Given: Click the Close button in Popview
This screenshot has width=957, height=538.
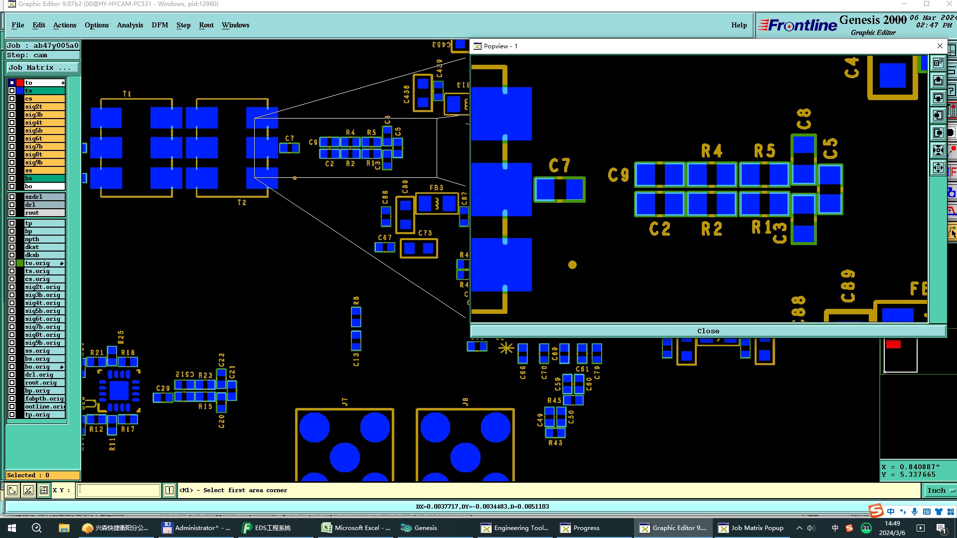Looking at the screenshot, I should click(708, 331).
